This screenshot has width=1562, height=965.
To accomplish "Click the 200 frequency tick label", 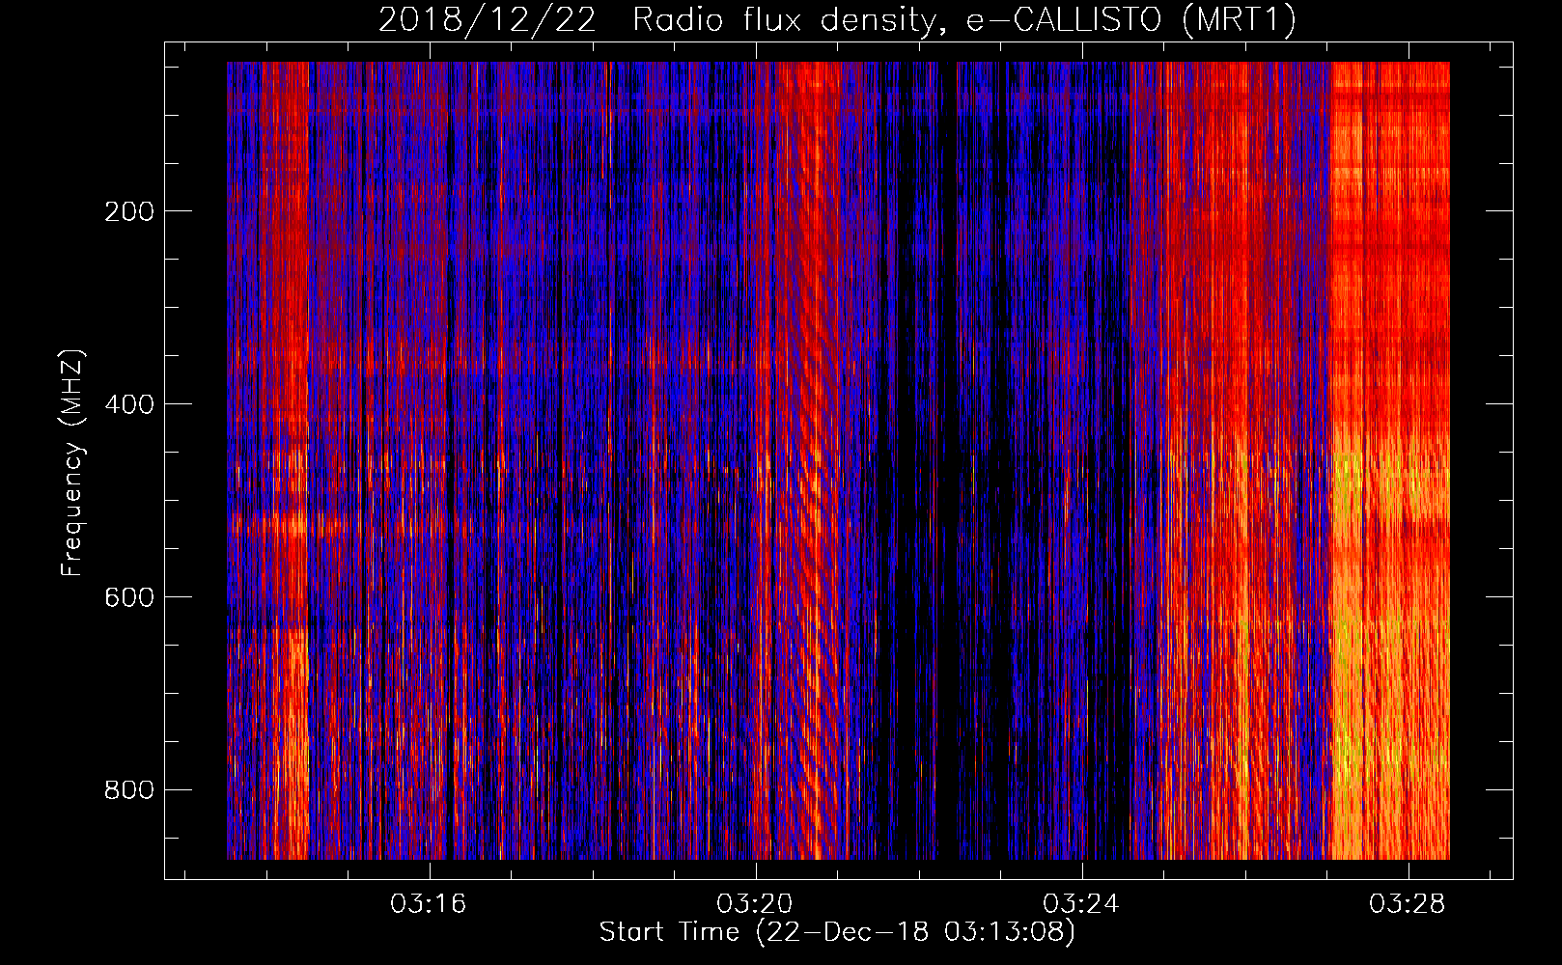I will tap(129, 211).
